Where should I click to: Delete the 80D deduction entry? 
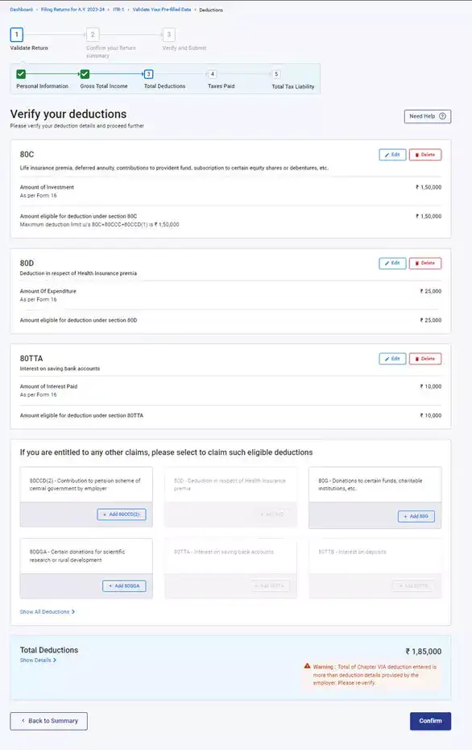click(425, 263)
